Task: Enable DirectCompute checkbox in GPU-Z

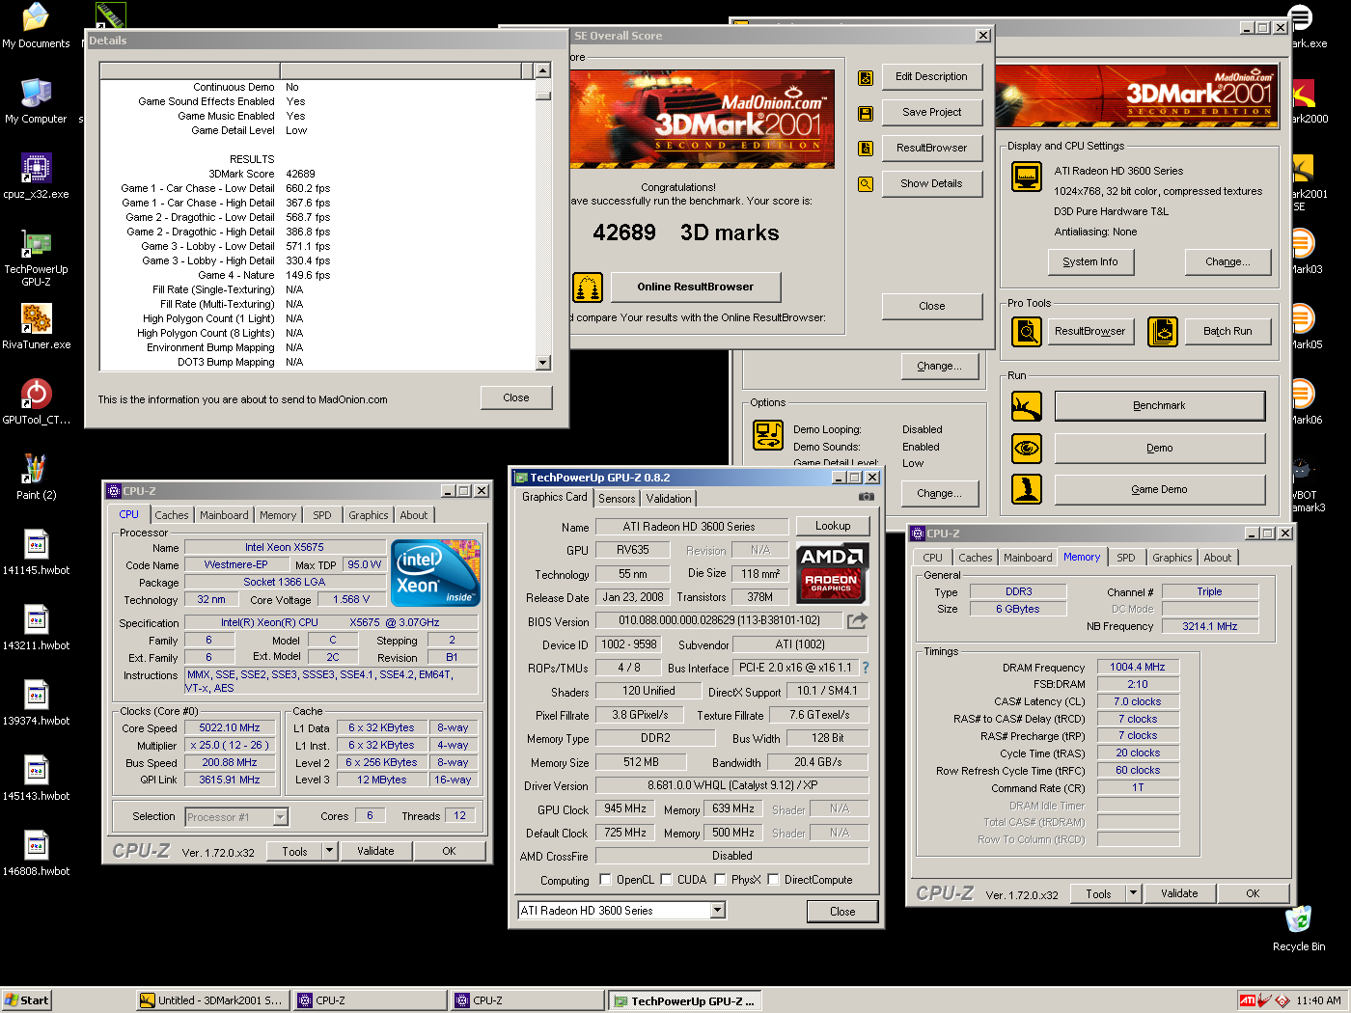Action: coord(773,880)
